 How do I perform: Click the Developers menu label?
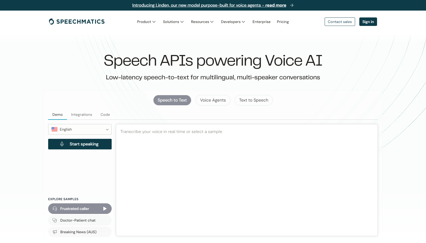(231, 22)
